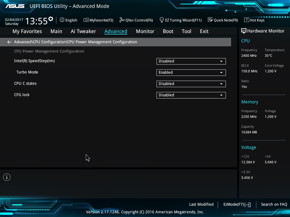
Task: Click the Hardware Monitor screen icon
Action: point(244,31)
